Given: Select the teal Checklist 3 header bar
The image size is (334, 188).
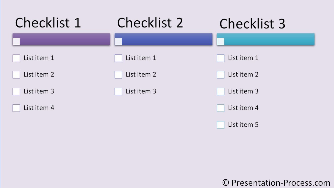Looking at the screenshot, I should pos(269,39).
